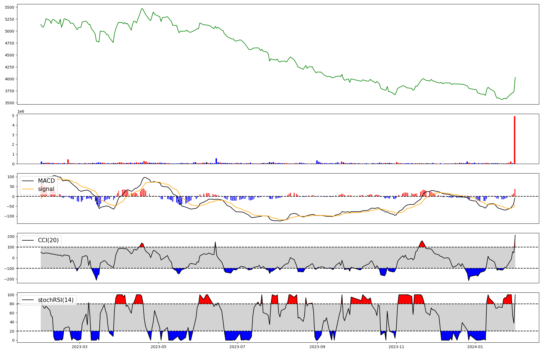Image resolution: width=543 pixels, height=353 pixels.
Task: Click the 2023-09 date axis label
Action: [317, 347]
